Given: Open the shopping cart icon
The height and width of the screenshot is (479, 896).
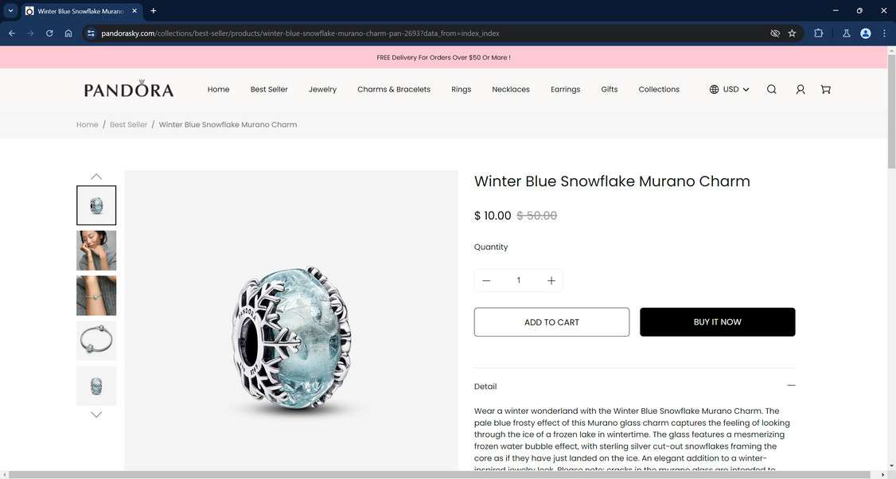Looking at the screenshot, I should (826, 89).
